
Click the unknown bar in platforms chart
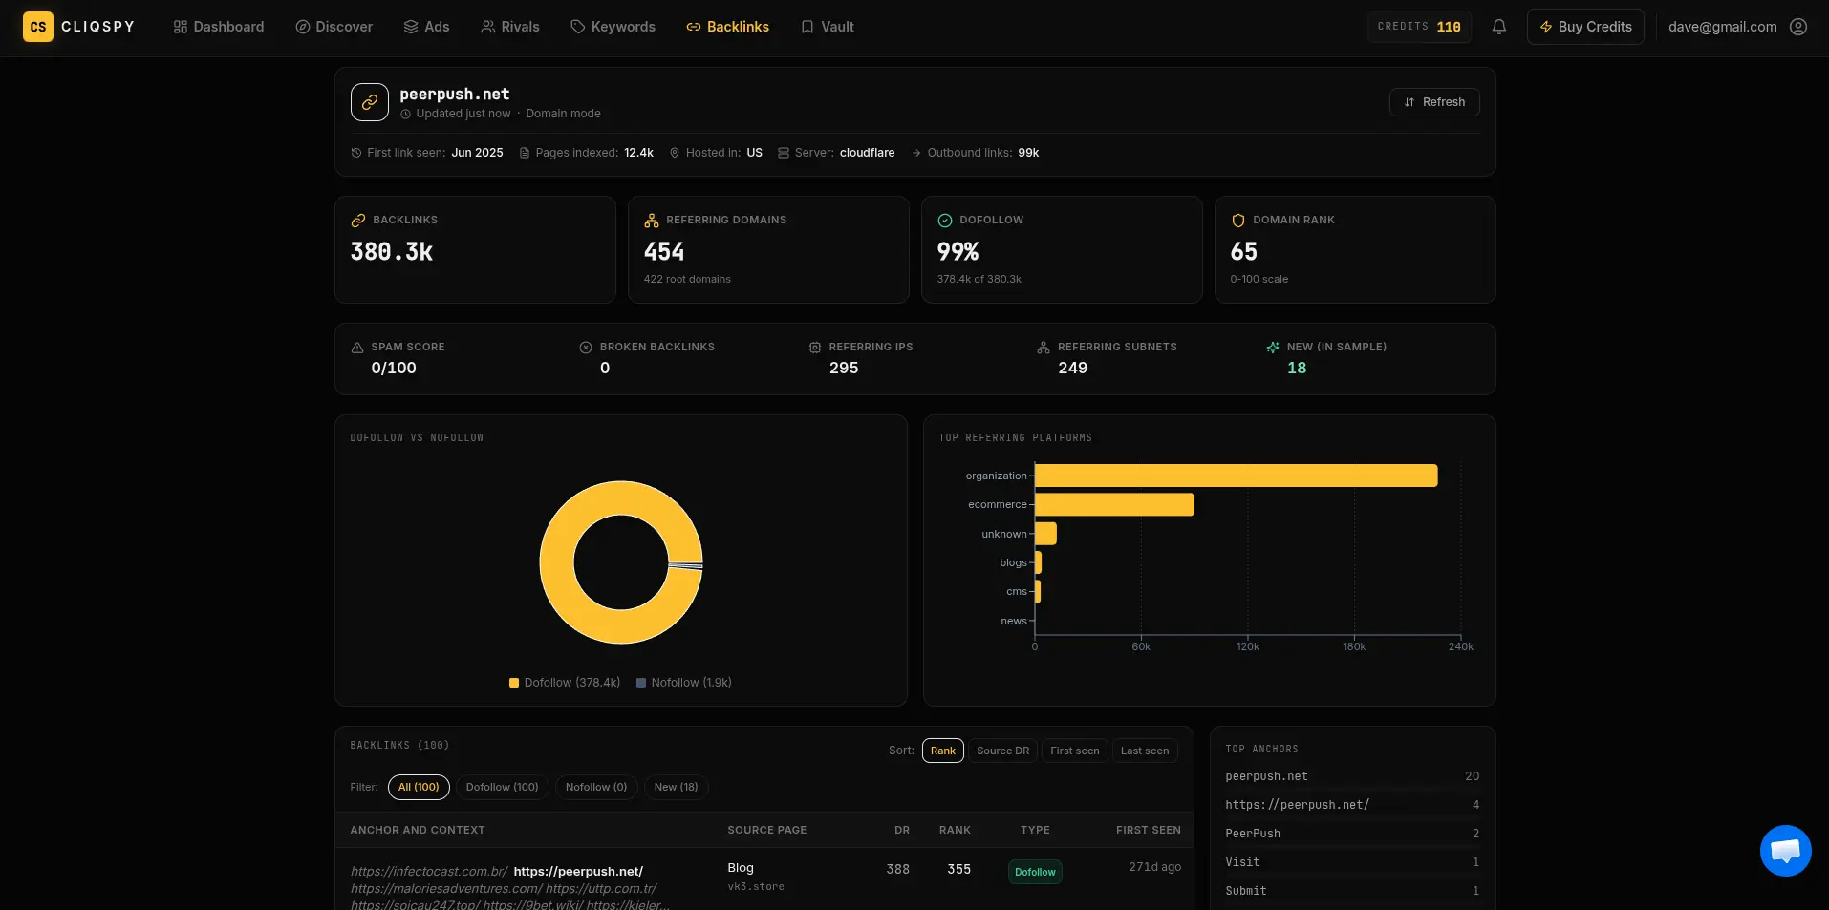1045,534
